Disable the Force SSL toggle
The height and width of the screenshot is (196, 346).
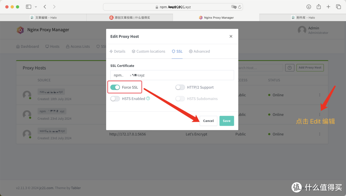[x=115, y=87]
